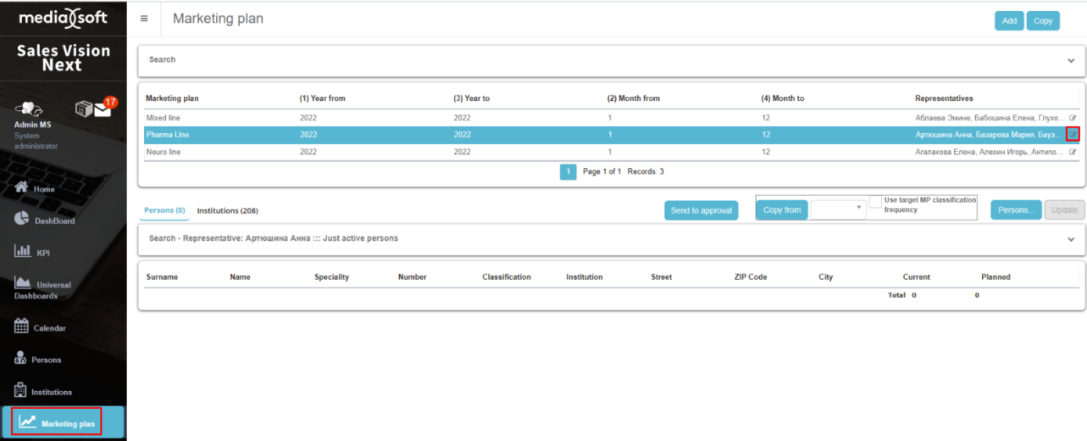Open the Copy from dropdown list
The width and height of the screenshot is (1087, 441).
tap(838, 209)
